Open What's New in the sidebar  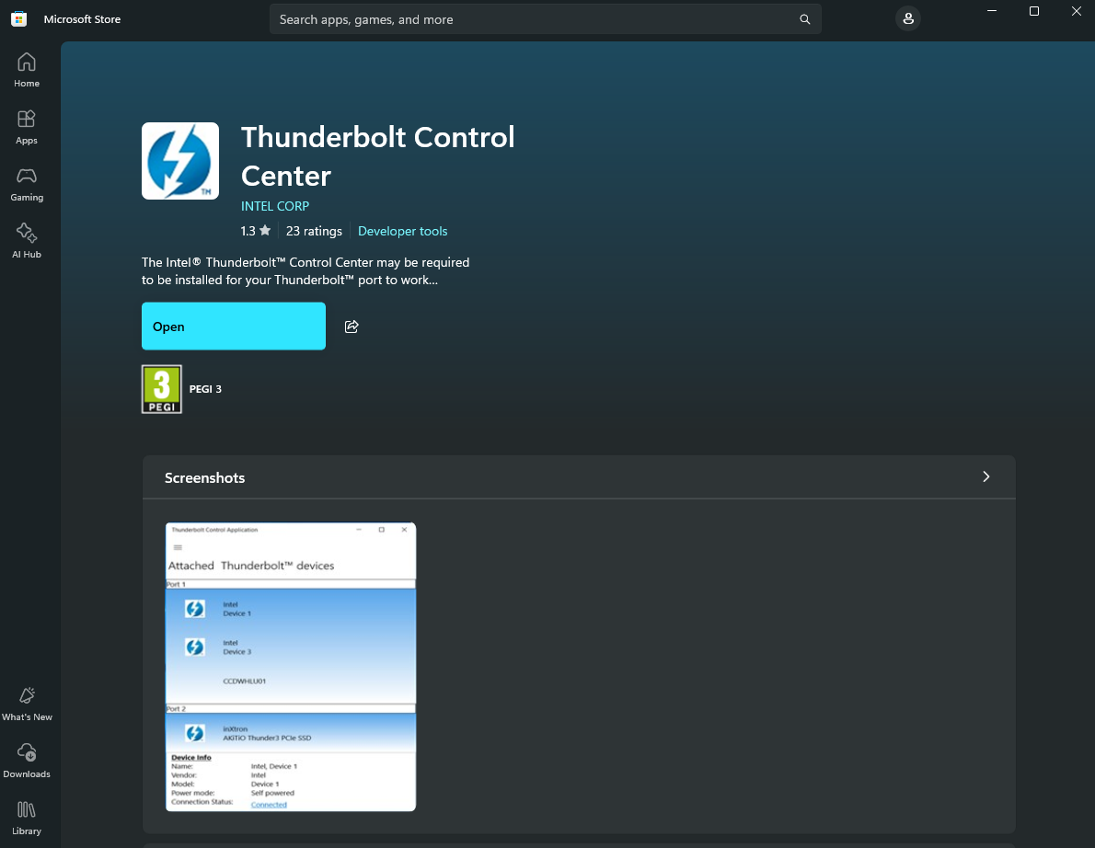[27, 704]
